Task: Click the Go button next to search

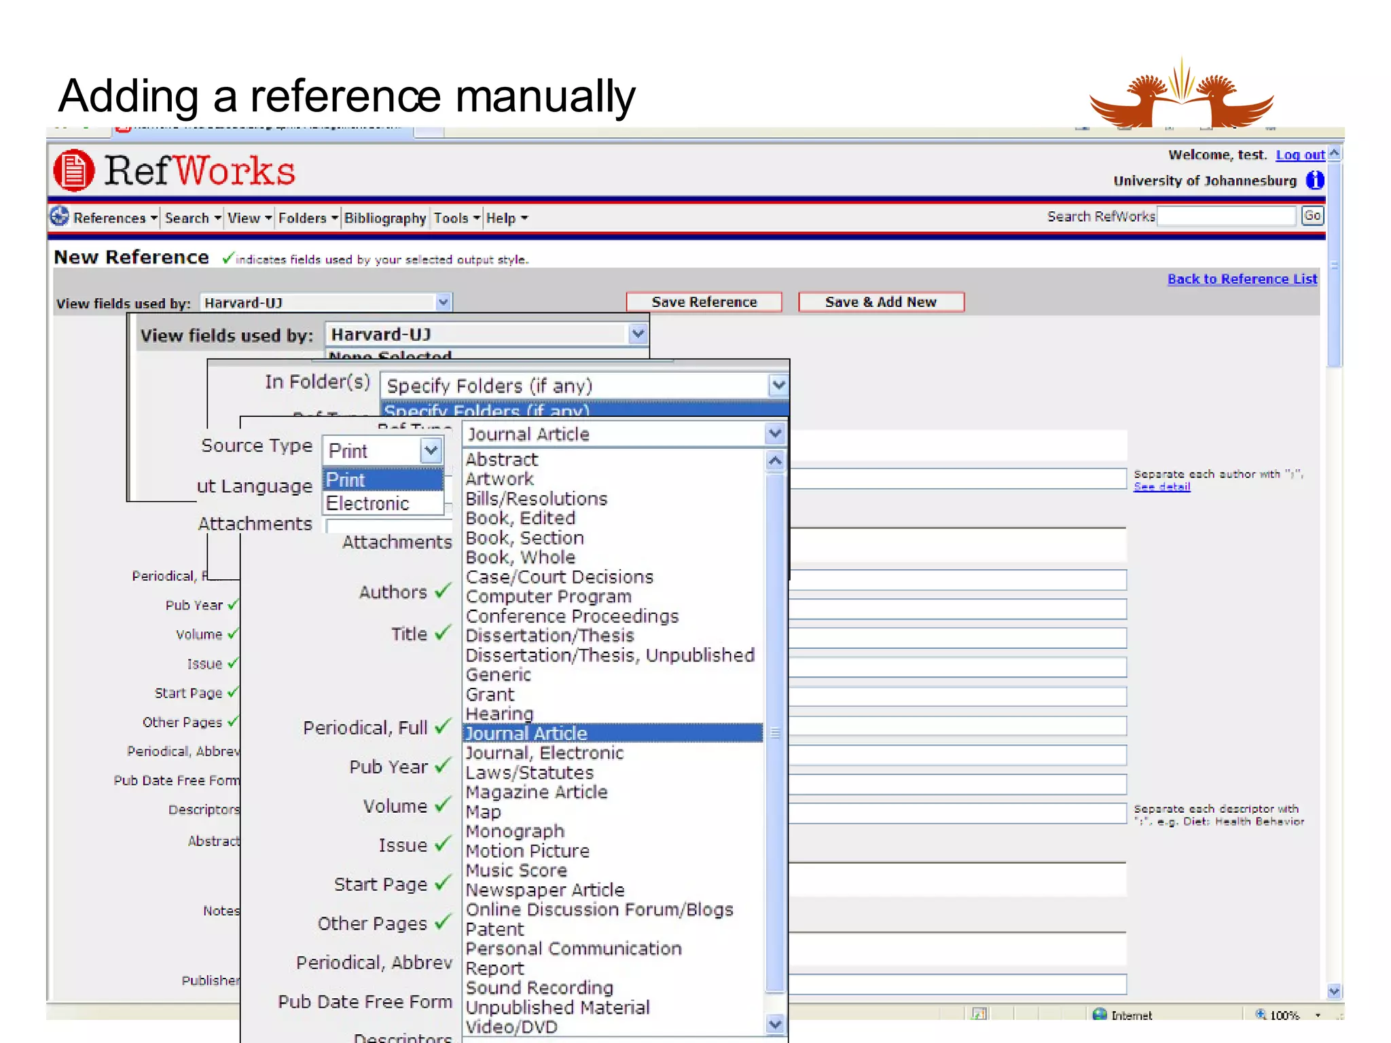Action: [1312, 216]
